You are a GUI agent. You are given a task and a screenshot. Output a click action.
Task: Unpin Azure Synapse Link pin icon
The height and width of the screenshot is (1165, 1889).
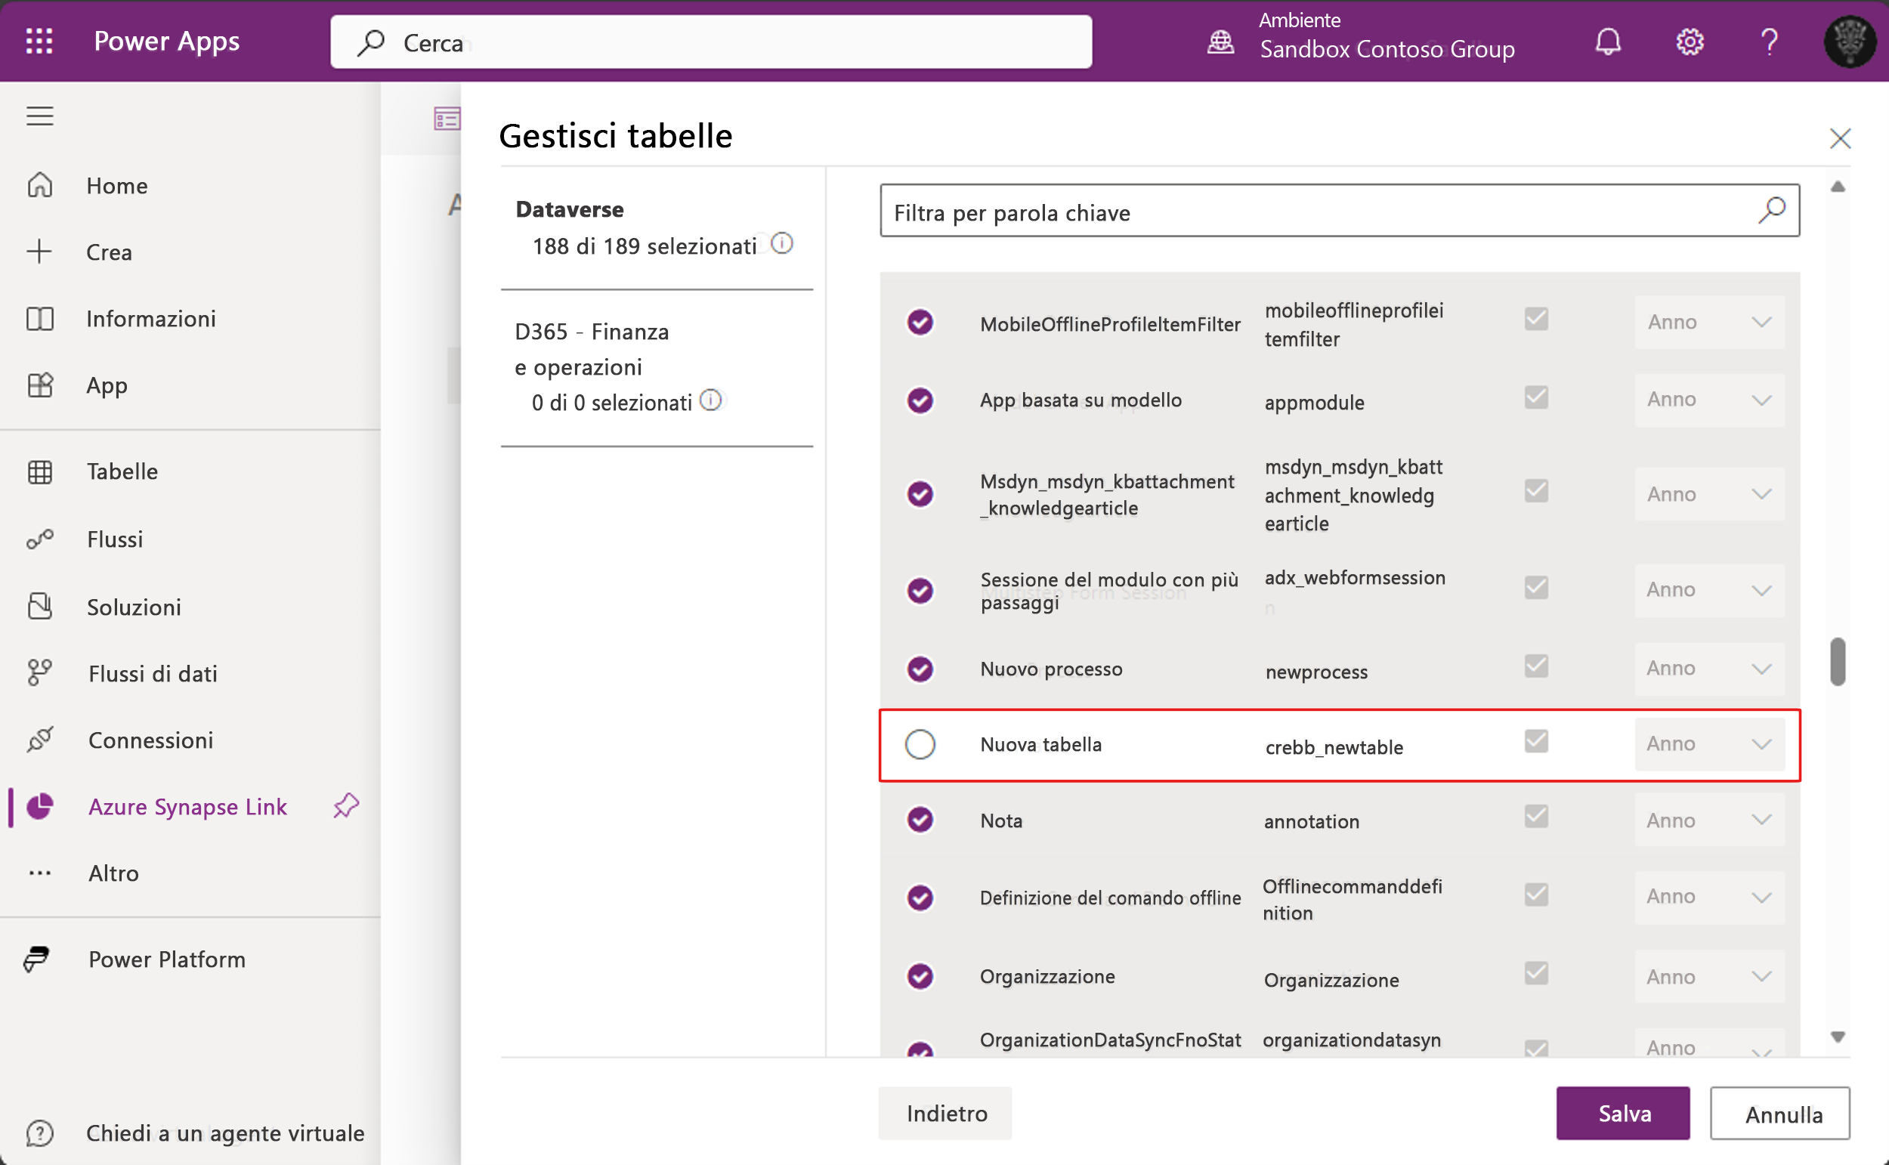coord(346,806)
